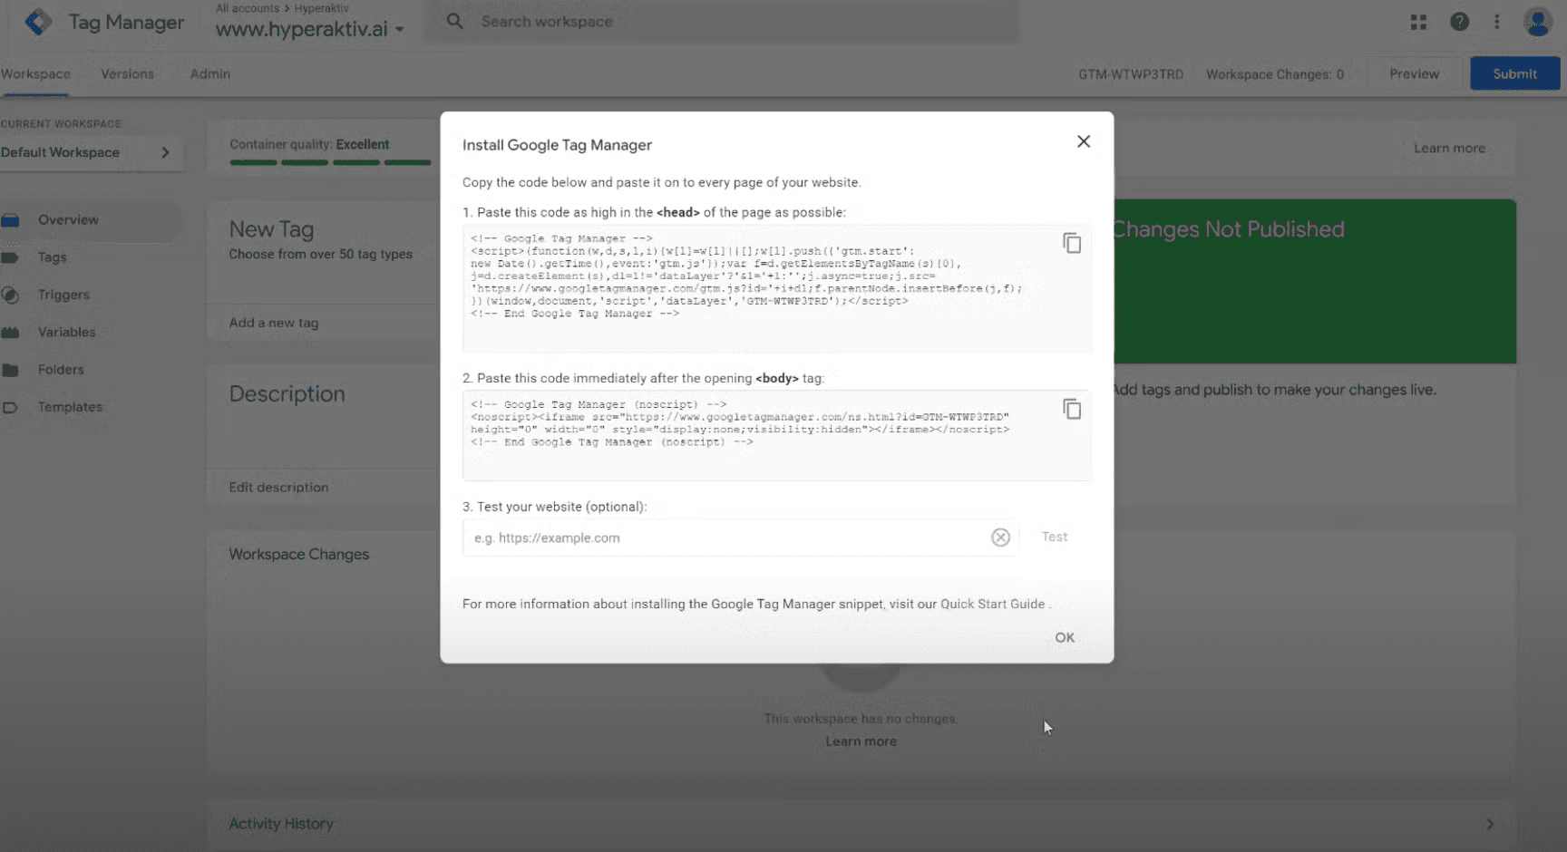Viewport: 1567px width, 852px height.
Task: Expand the Default Workspace selector chevron
Action: (x=165, y=152)
